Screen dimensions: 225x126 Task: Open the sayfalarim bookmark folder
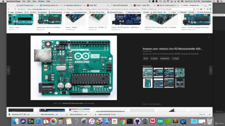click(42, 13)
